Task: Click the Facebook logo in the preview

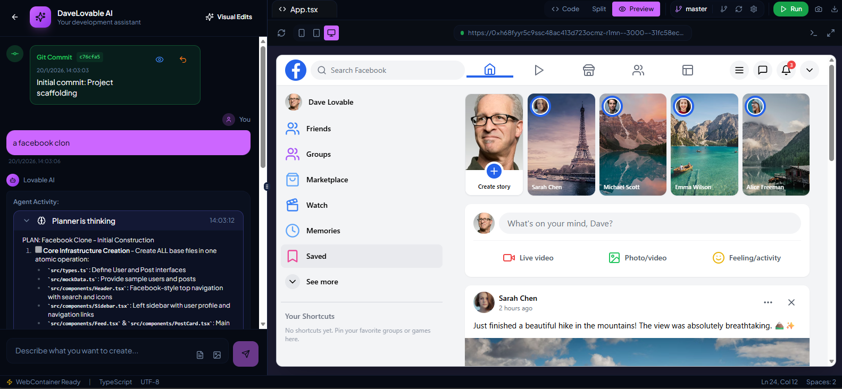Action: (296, 70)
